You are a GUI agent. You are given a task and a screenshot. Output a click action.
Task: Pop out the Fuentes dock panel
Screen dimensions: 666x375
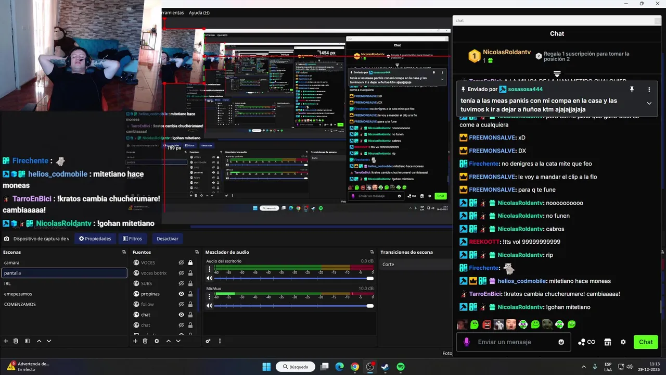coord(197,252)
